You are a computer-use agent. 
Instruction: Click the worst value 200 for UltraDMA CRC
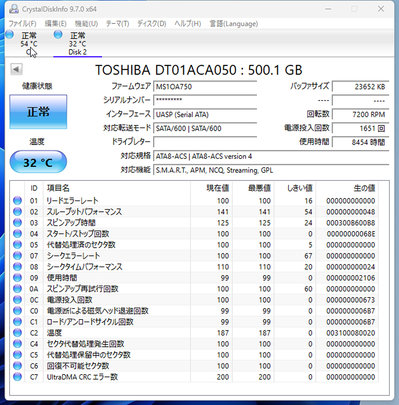[265, 377]
